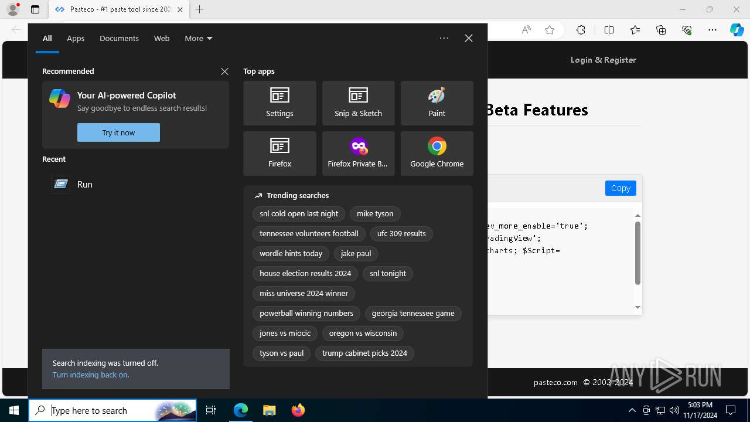Launch Firefox from Top apps
Viewport: 750px width, 422px height.
(279, 154)
